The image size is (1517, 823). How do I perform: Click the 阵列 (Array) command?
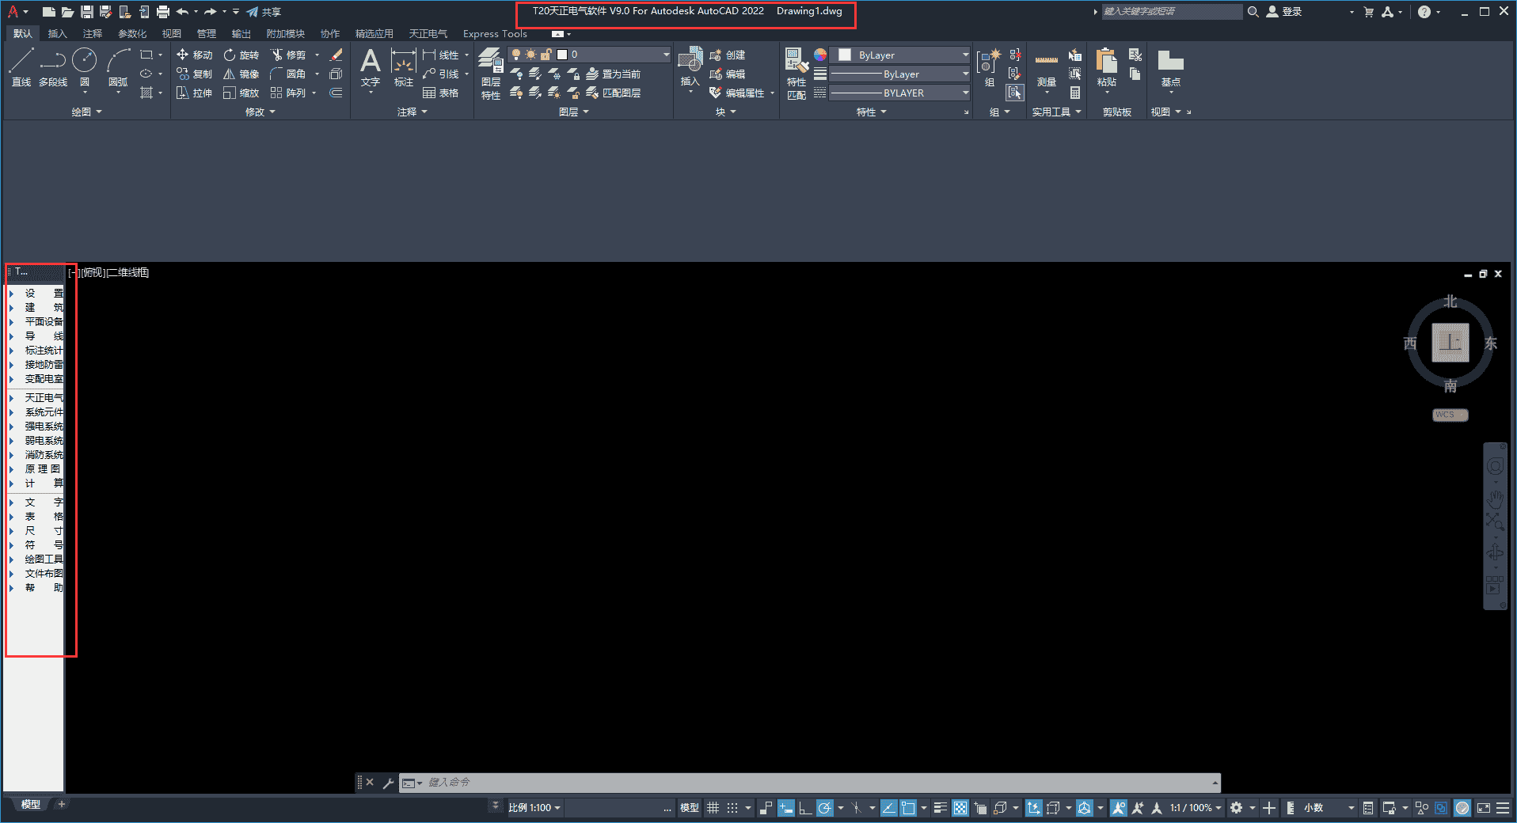288,93
